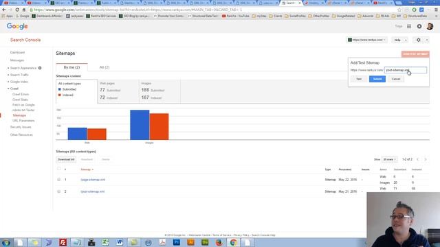Tick checkbox for page-sitemap.xml row
The width and height of the screenshot is (440, 247).
pyautogui.click(x=58, y=180)
